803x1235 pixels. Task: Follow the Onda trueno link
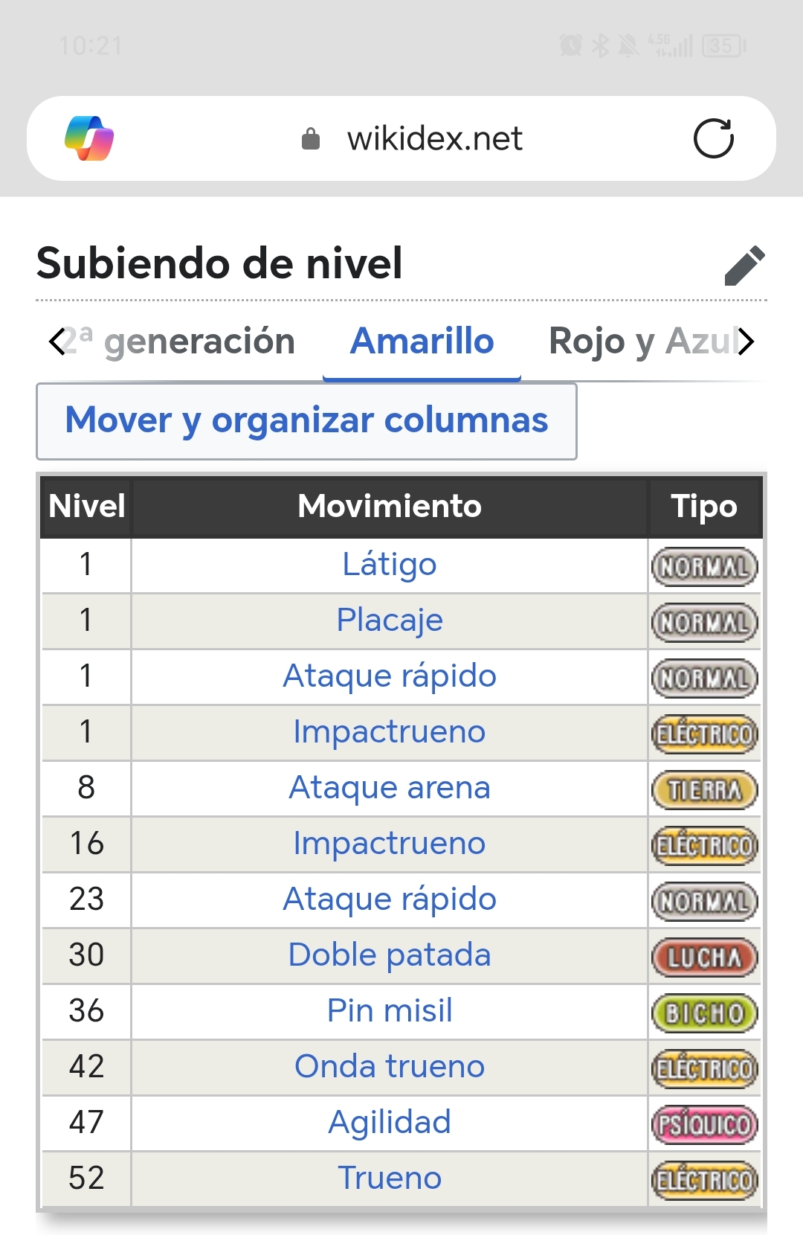click(x=389, y=1067)
